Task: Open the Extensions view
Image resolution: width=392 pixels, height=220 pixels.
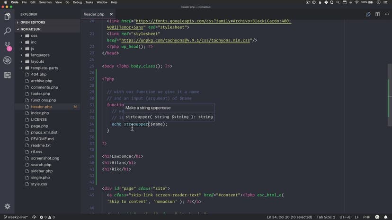Action: tap(7, 75)
